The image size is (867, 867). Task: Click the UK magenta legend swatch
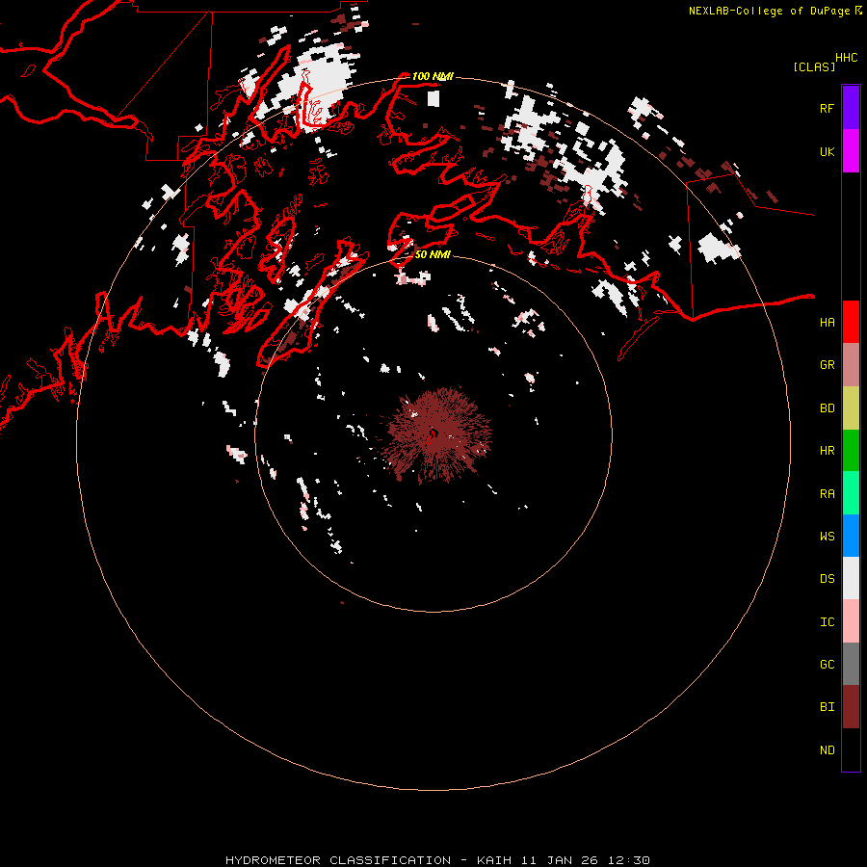coord(851,151)
